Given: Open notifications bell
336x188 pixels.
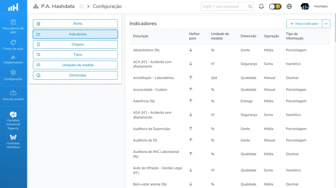Looking at the screenshot, I should coord(261,6).
